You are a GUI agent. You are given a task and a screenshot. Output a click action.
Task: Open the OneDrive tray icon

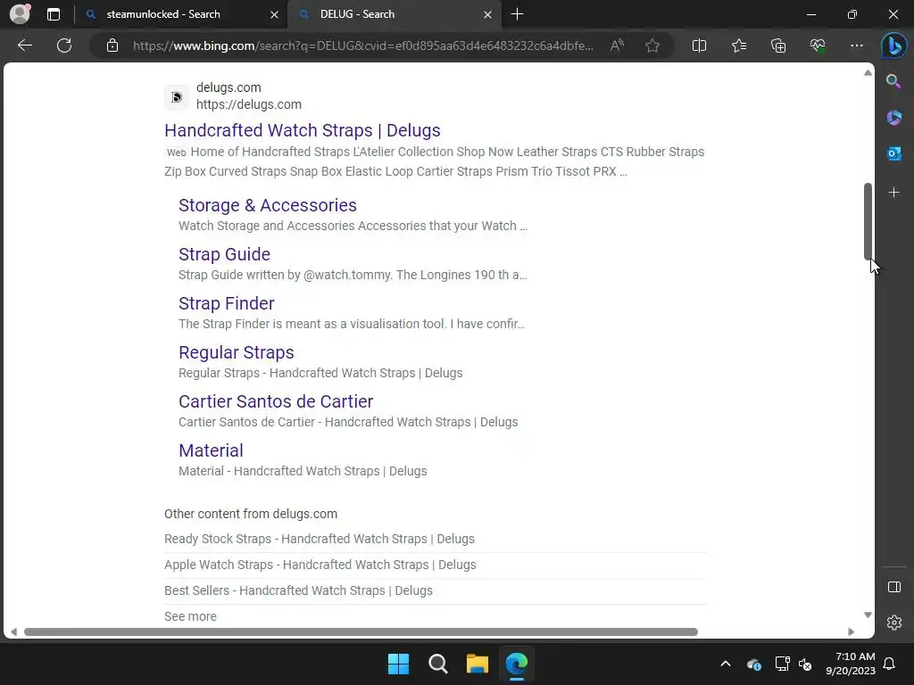pyautogui.click(x=753, y=664)
